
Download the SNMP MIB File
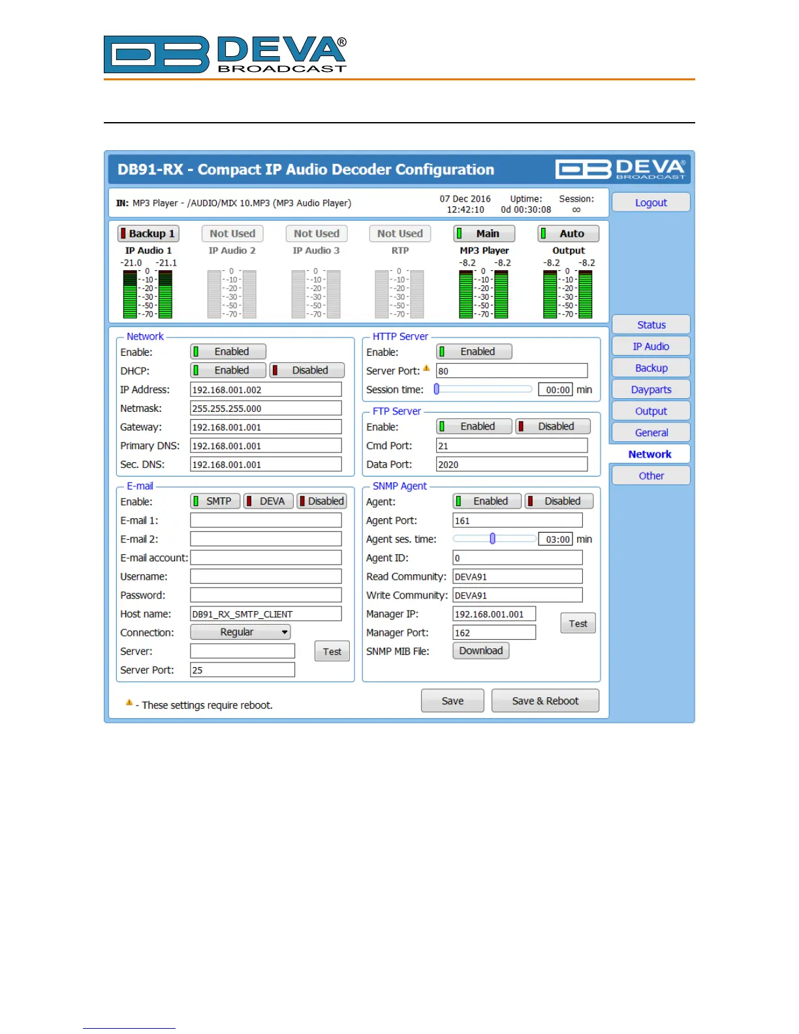pyautogui.click(x=481, y=651)
